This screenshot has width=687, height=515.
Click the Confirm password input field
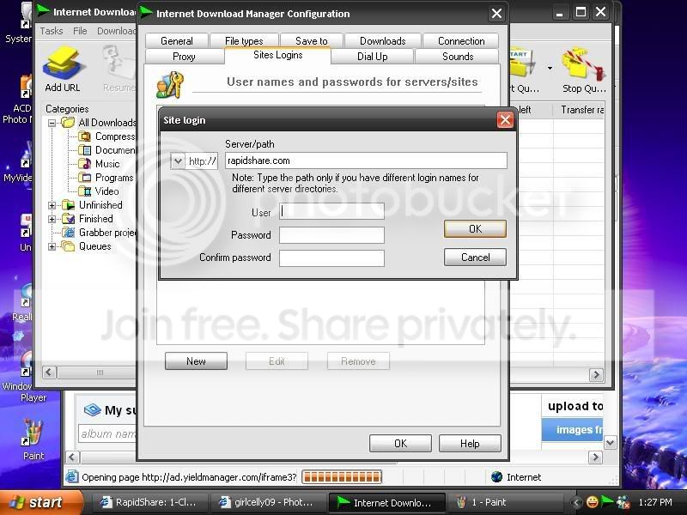click(x=331, y=258)
